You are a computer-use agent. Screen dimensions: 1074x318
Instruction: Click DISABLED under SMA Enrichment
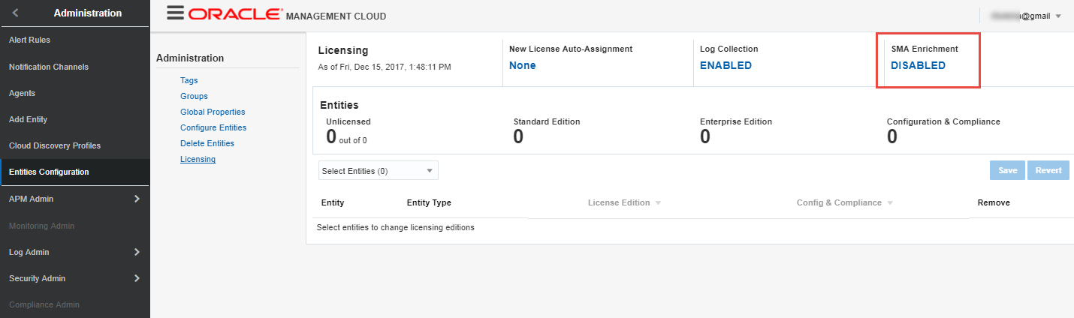coord(918,65)
